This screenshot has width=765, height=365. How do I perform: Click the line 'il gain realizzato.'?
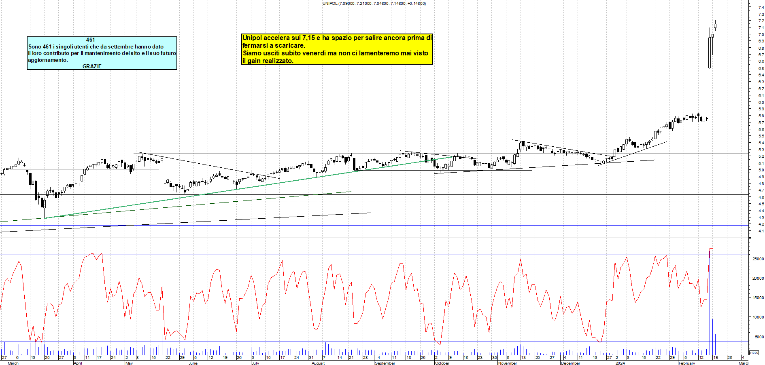pos(268,61)
